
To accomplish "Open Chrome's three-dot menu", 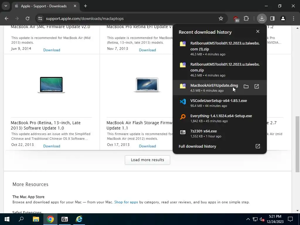I will pos(294,18).
